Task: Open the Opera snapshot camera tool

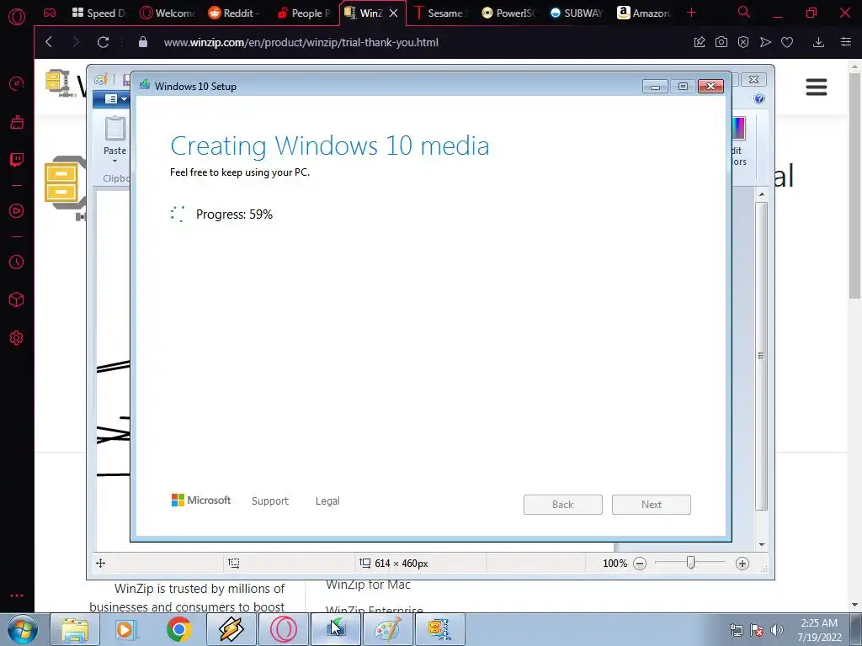Action: [721, 42]
